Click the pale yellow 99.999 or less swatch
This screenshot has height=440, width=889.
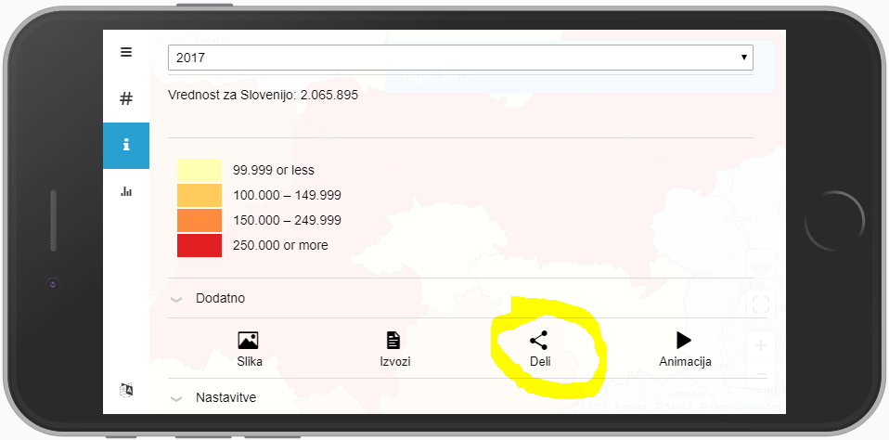click(199, 170)
